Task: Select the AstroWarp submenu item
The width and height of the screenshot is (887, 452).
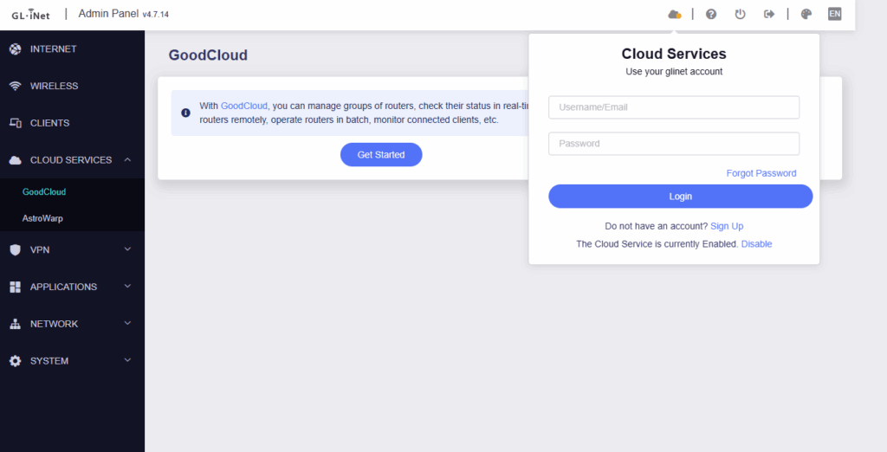Action: click(42, 218)
